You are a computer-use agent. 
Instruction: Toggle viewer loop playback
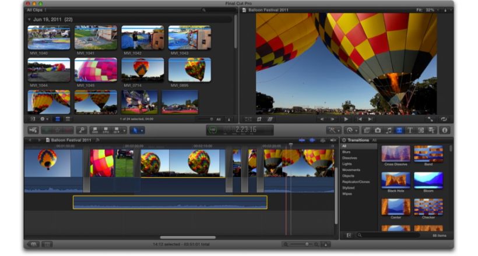click(444, 119)
